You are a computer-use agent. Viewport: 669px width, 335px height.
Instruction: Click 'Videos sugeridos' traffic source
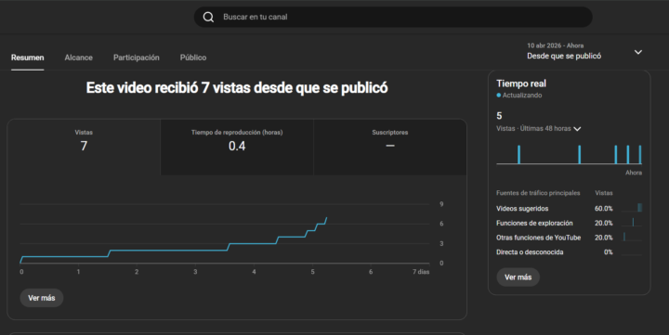click(522, 209)
